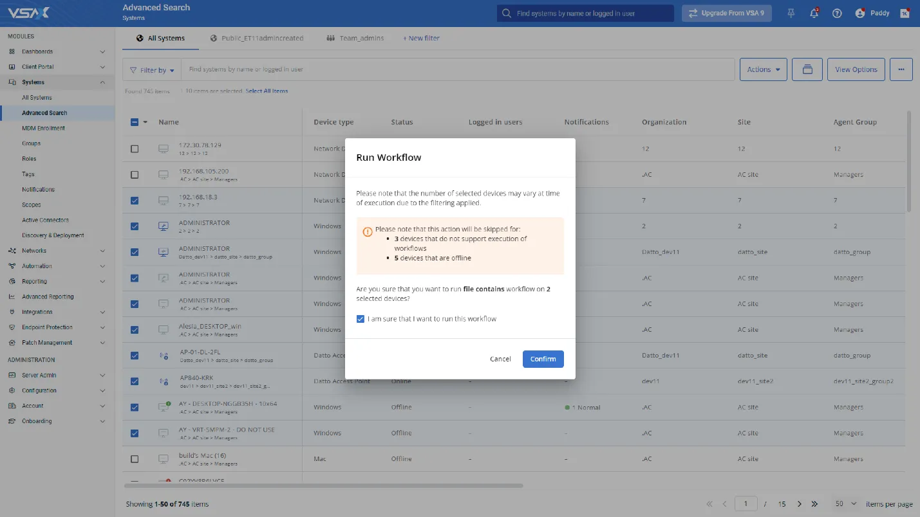Viewport: 920px width, 517px height.
Task: Open the three-dots more options button
Action: tap(901, 69)
